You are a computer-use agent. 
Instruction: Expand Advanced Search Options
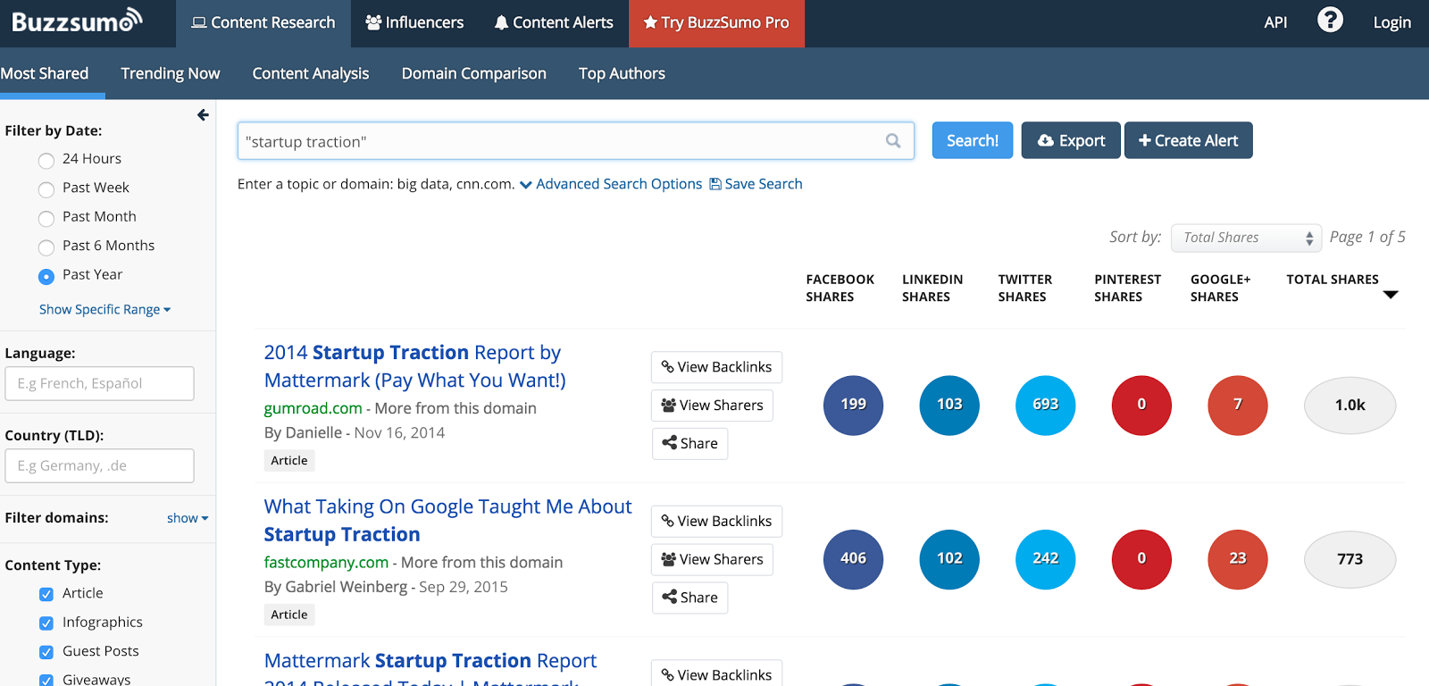[x=611, y=184]
